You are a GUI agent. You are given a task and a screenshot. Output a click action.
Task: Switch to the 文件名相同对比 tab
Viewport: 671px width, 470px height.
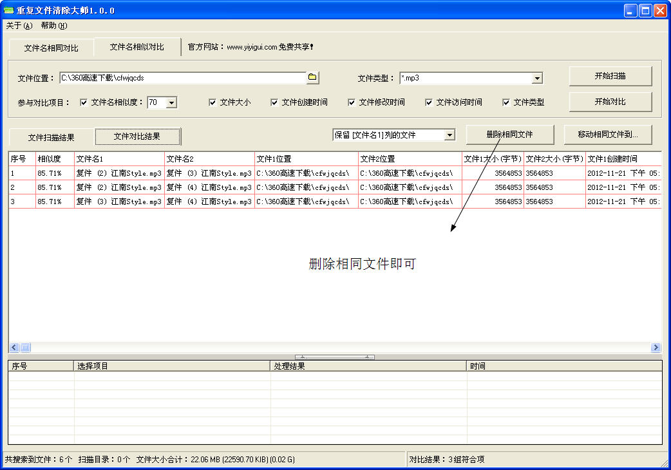coord(51,48)
